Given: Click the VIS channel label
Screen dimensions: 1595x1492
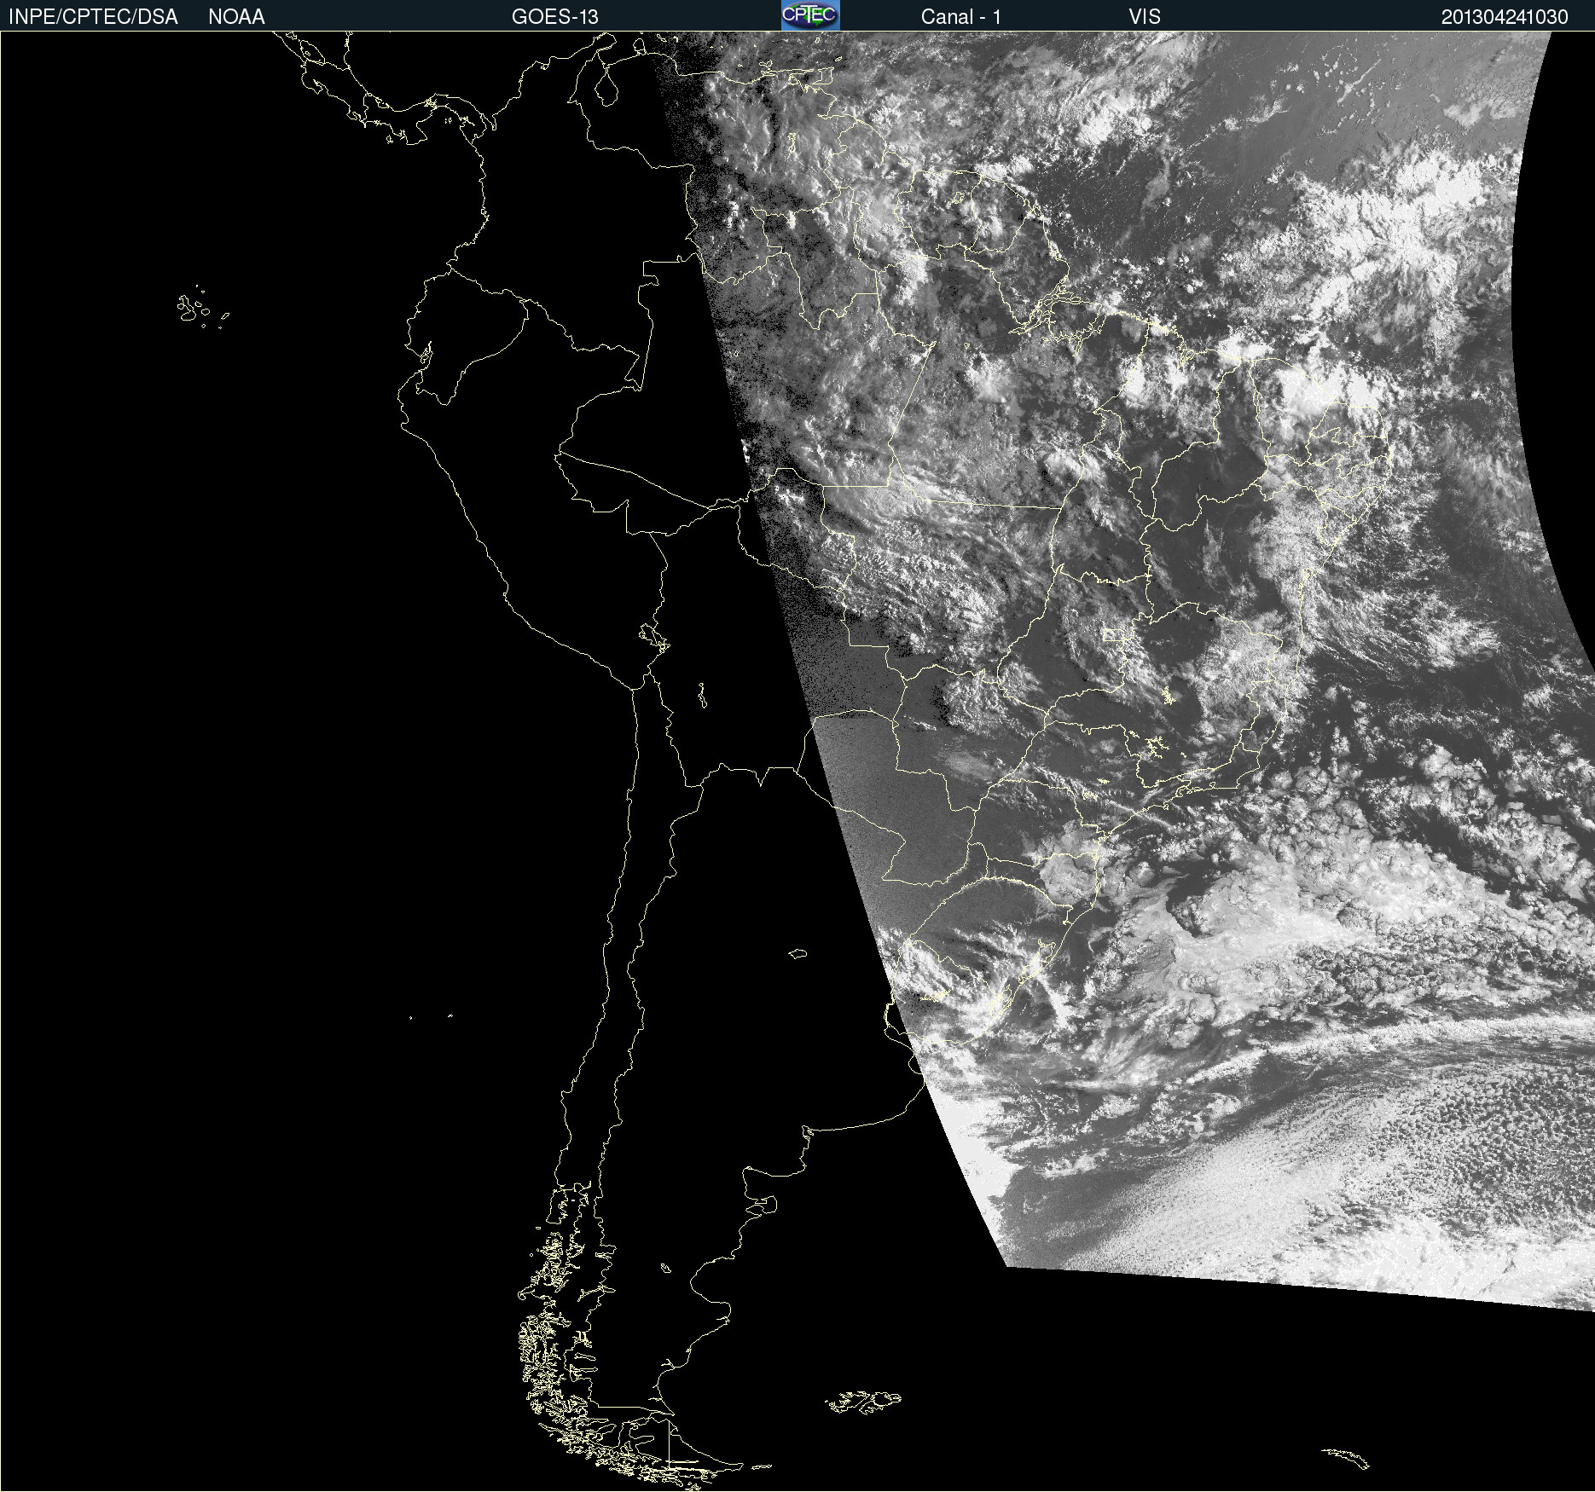Looking at the screenshot, I should tap(1145, 17).
